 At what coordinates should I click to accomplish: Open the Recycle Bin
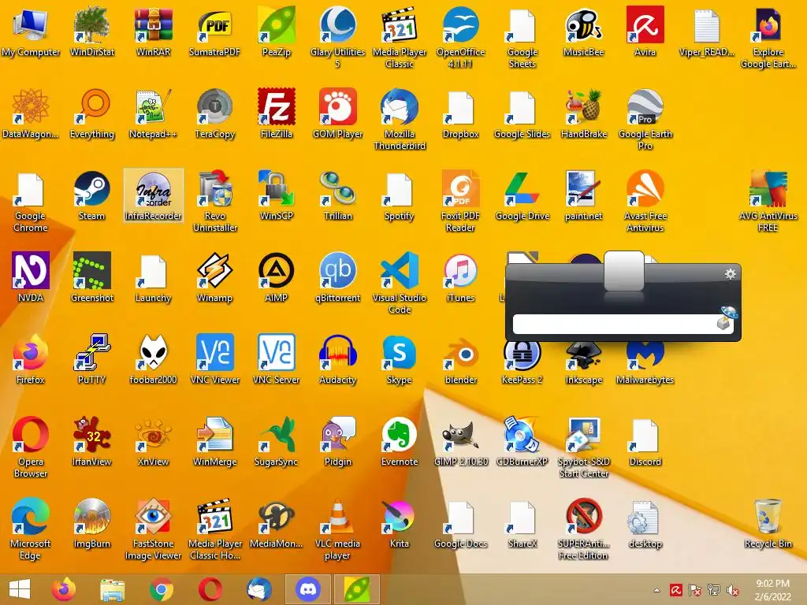(768, 524)
